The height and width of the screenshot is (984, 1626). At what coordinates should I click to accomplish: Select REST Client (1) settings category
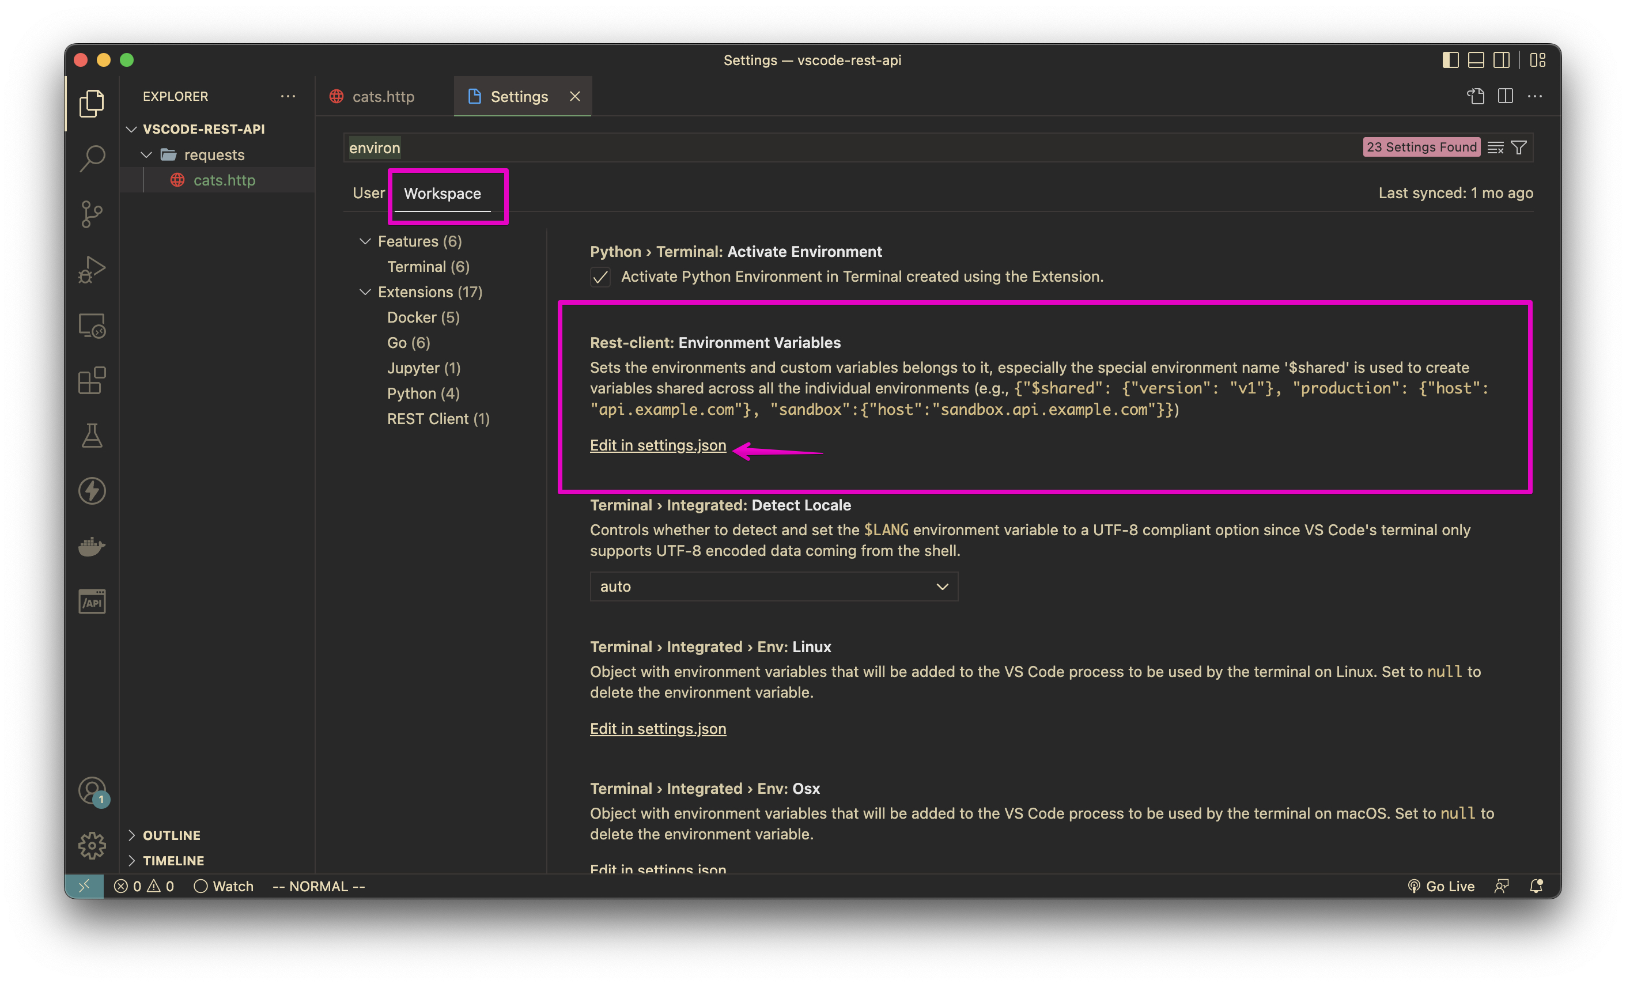pyautogui.click(x=438, y=418)
